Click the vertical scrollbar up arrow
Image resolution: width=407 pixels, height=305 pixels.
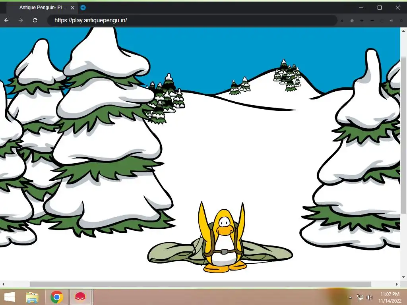click(x=404, y=31)
